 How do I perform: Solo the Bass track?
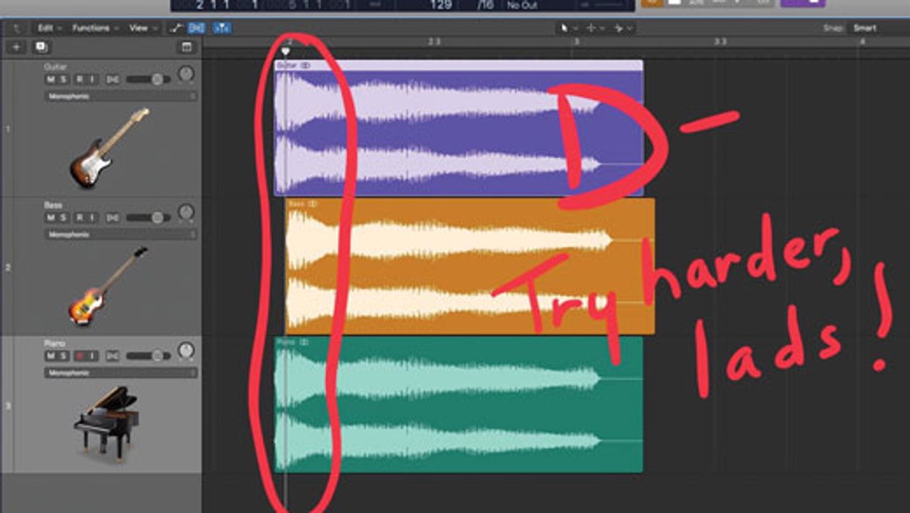click(64, 218)
